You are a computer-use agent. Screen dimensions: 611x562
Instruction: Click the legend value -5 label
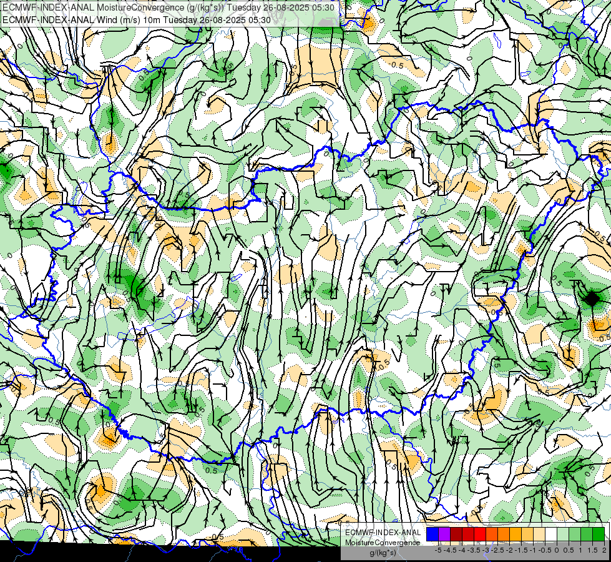click(438, 550)
